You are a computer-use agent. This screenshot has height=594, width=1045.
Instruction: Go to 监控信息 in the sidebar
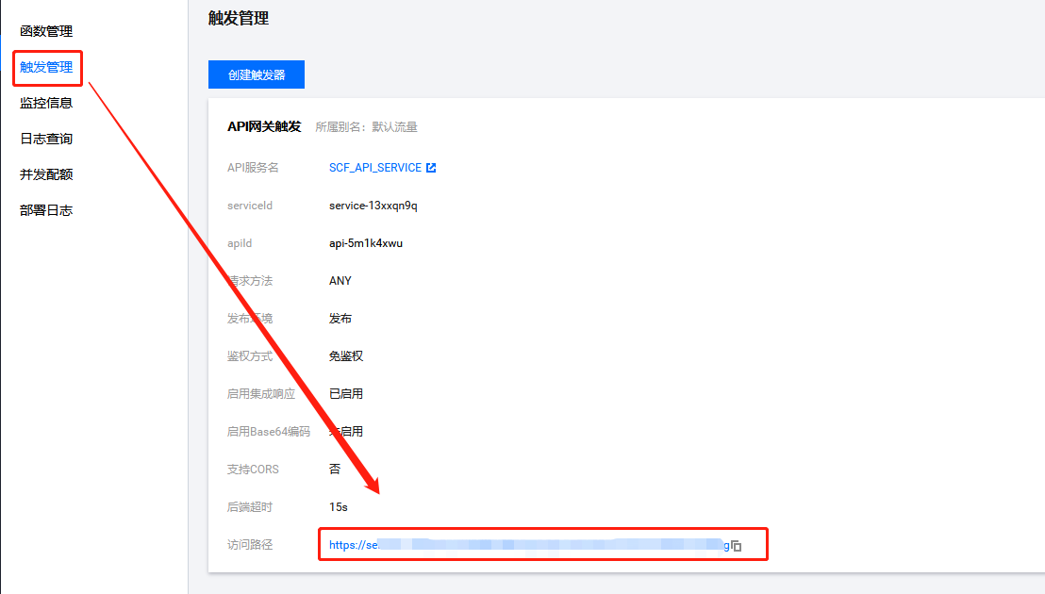point(46,103)
